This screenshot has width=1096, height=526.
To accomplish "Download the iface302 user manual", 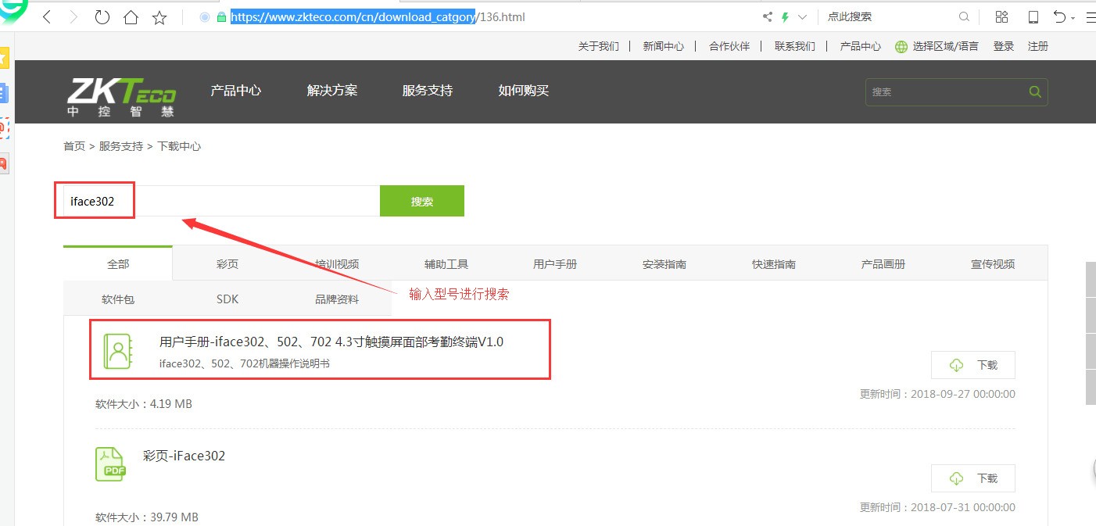I will tap(972, 365).
